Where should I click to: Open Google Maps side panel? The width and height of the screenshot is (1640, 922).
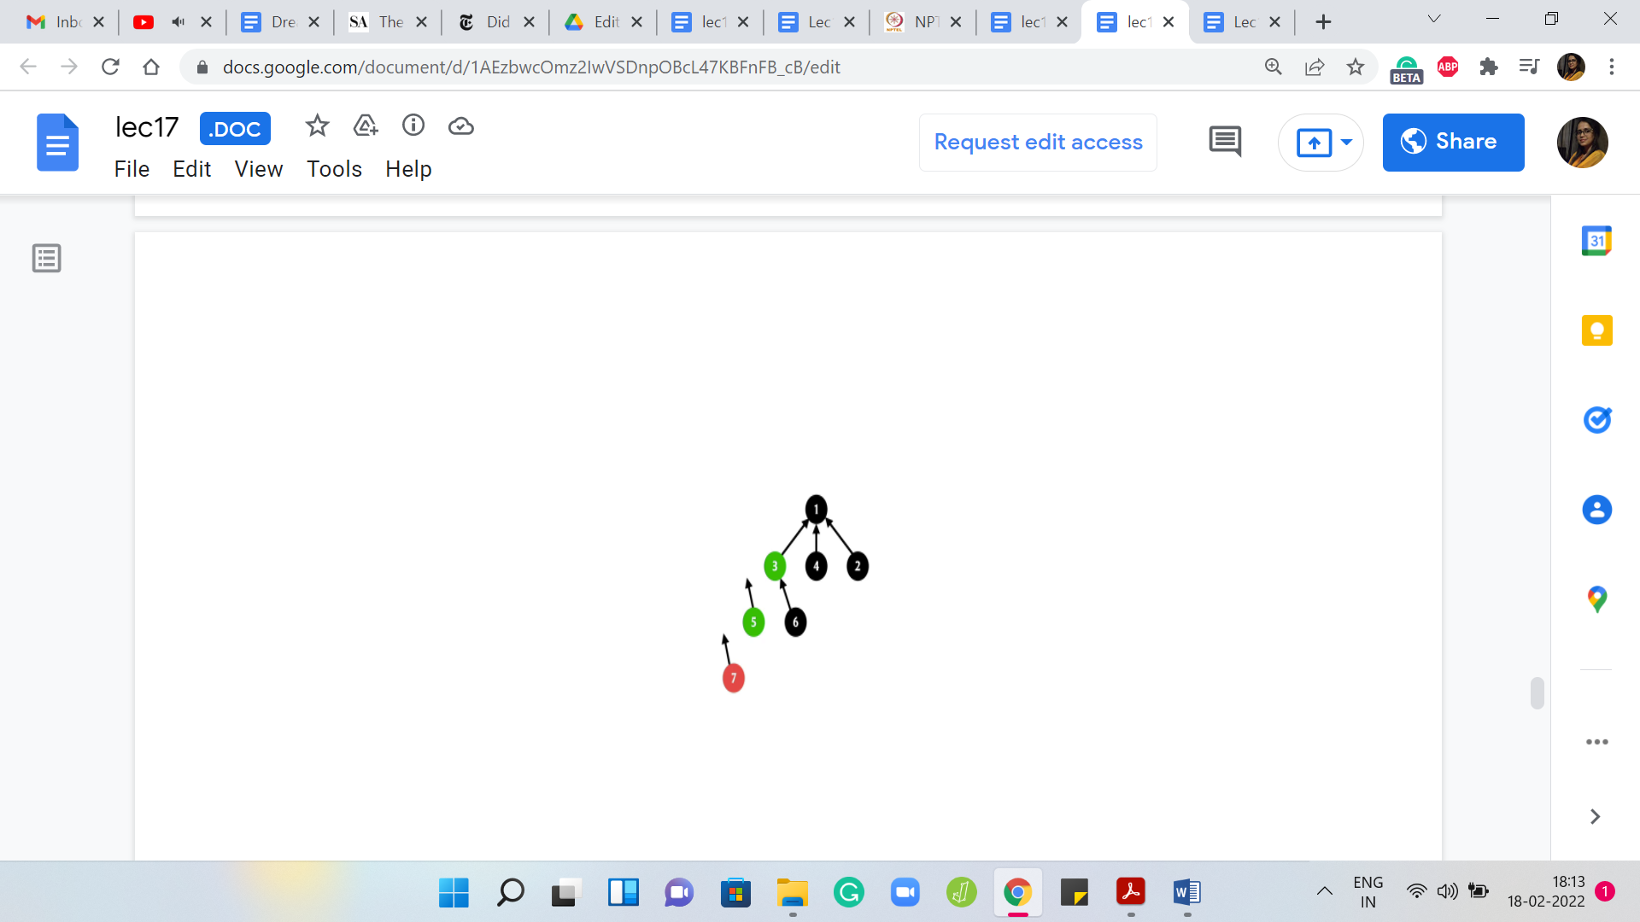(1596, 599)
